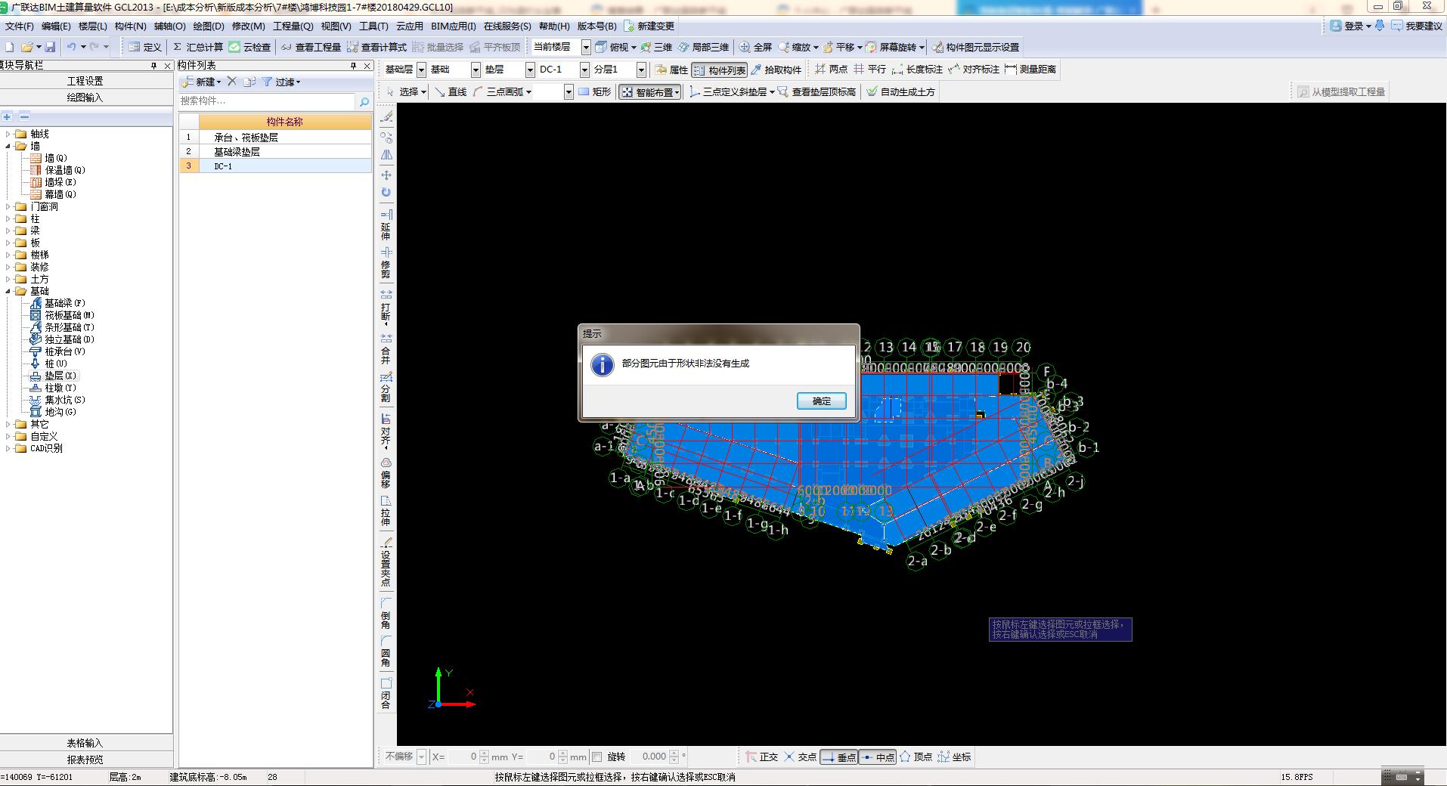Select 修剪 trim tool in side toolbar

(386, 263)
